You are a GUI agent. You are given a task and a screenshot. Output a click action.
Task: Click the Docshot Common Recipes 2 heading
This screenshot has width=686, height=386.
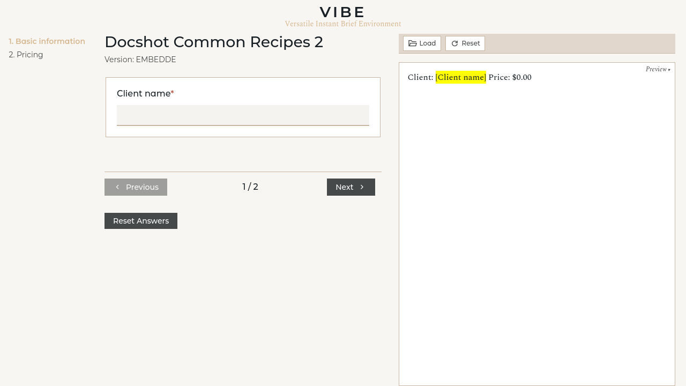point(214,42)
